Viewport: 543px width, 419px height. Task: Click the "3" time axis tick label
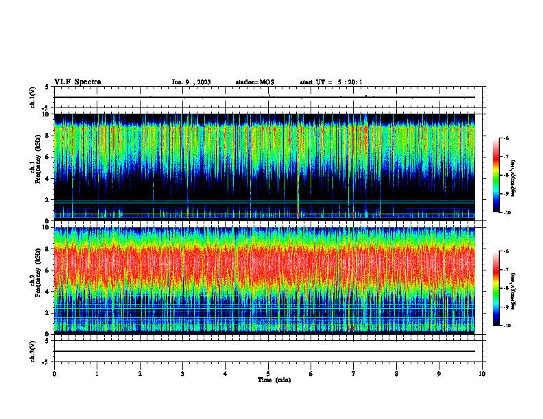(182, 374)
